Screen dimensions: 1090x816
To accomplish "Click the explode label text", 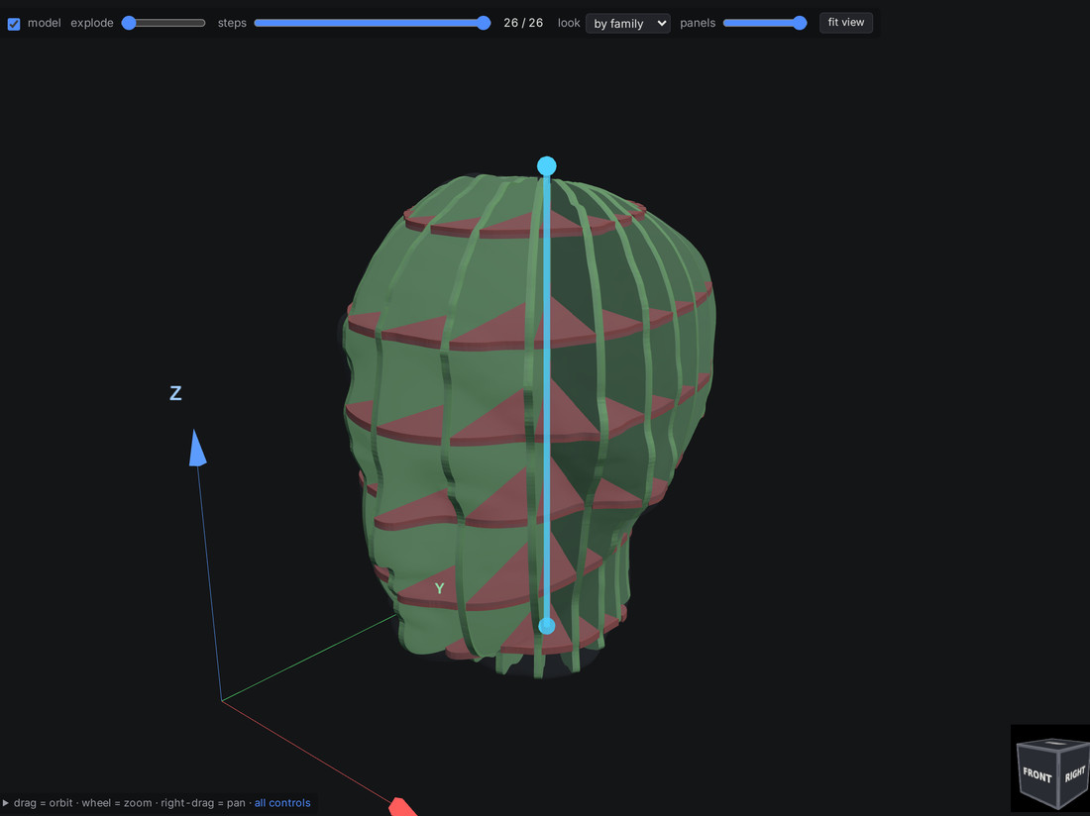I will coord(92,23).
